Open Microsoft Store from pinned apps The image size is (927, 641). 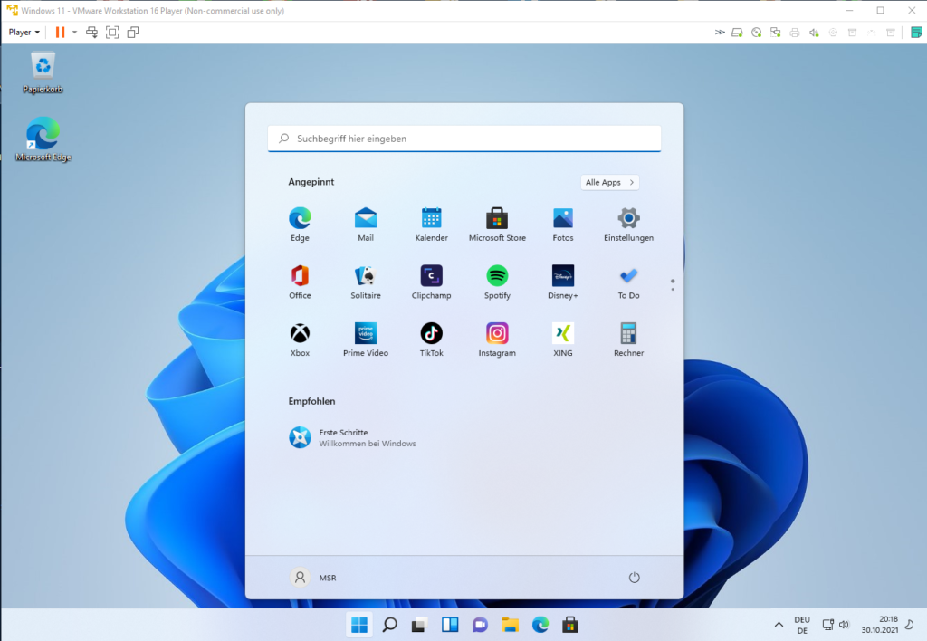[x=497, y=218]
